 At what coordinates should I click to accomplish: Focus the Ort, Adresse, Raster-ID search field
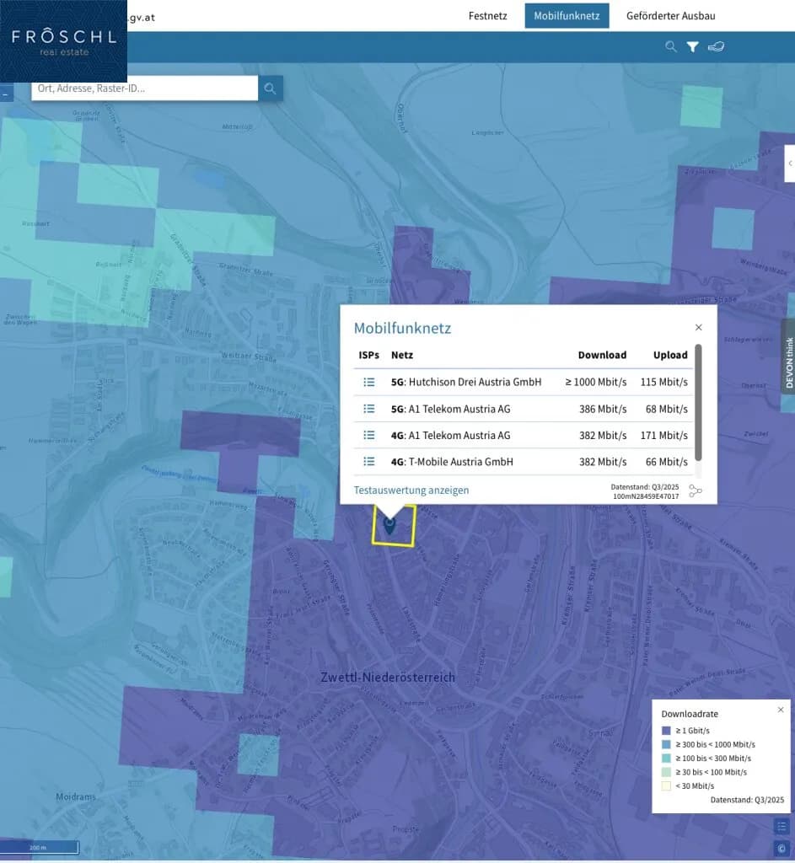144,88
